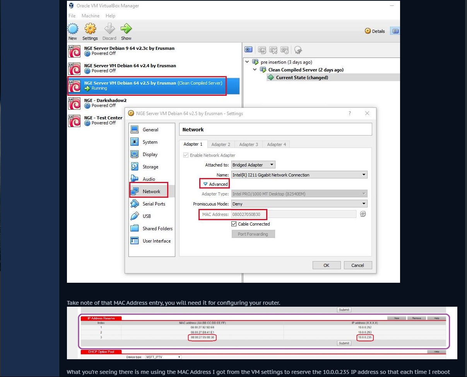This screenshot has height=377, width=467.
Task: Switch to the Adapter 4 tab
Action: pos(277,144)
